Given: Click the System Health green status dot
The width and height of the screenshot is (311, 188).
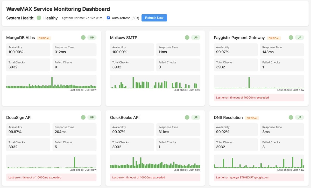Looking at the screenshot, I should point(39,18).
